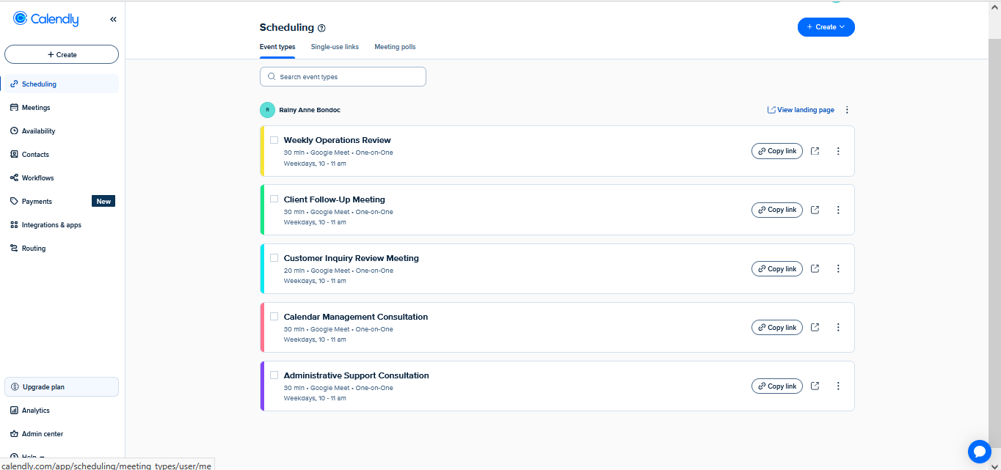Click the New badge beside Payments
Image resolution: width=1001 pixels, height=470 pixels.
103,201
